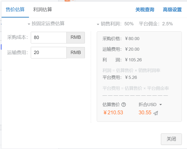Click the orange ¥210.53 estimated price

tap(113, 113)
